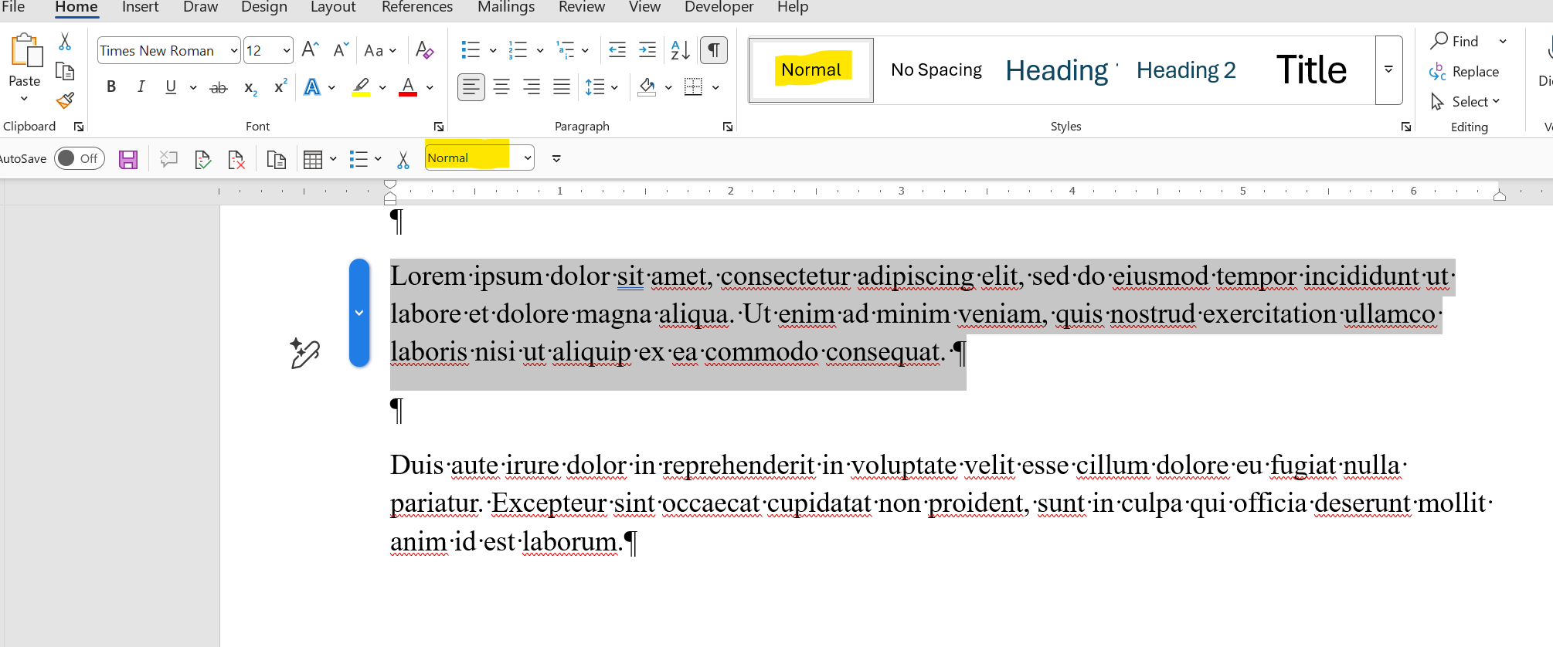Click the AI rewrite pen icon beside the paragraph

pos(304,354)
